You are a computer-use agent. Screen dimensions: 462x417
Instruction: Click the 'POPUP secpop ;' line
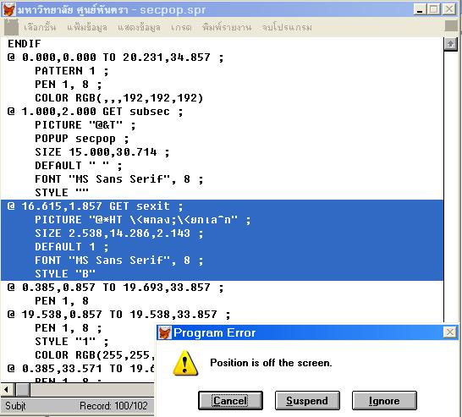[81, 139]
